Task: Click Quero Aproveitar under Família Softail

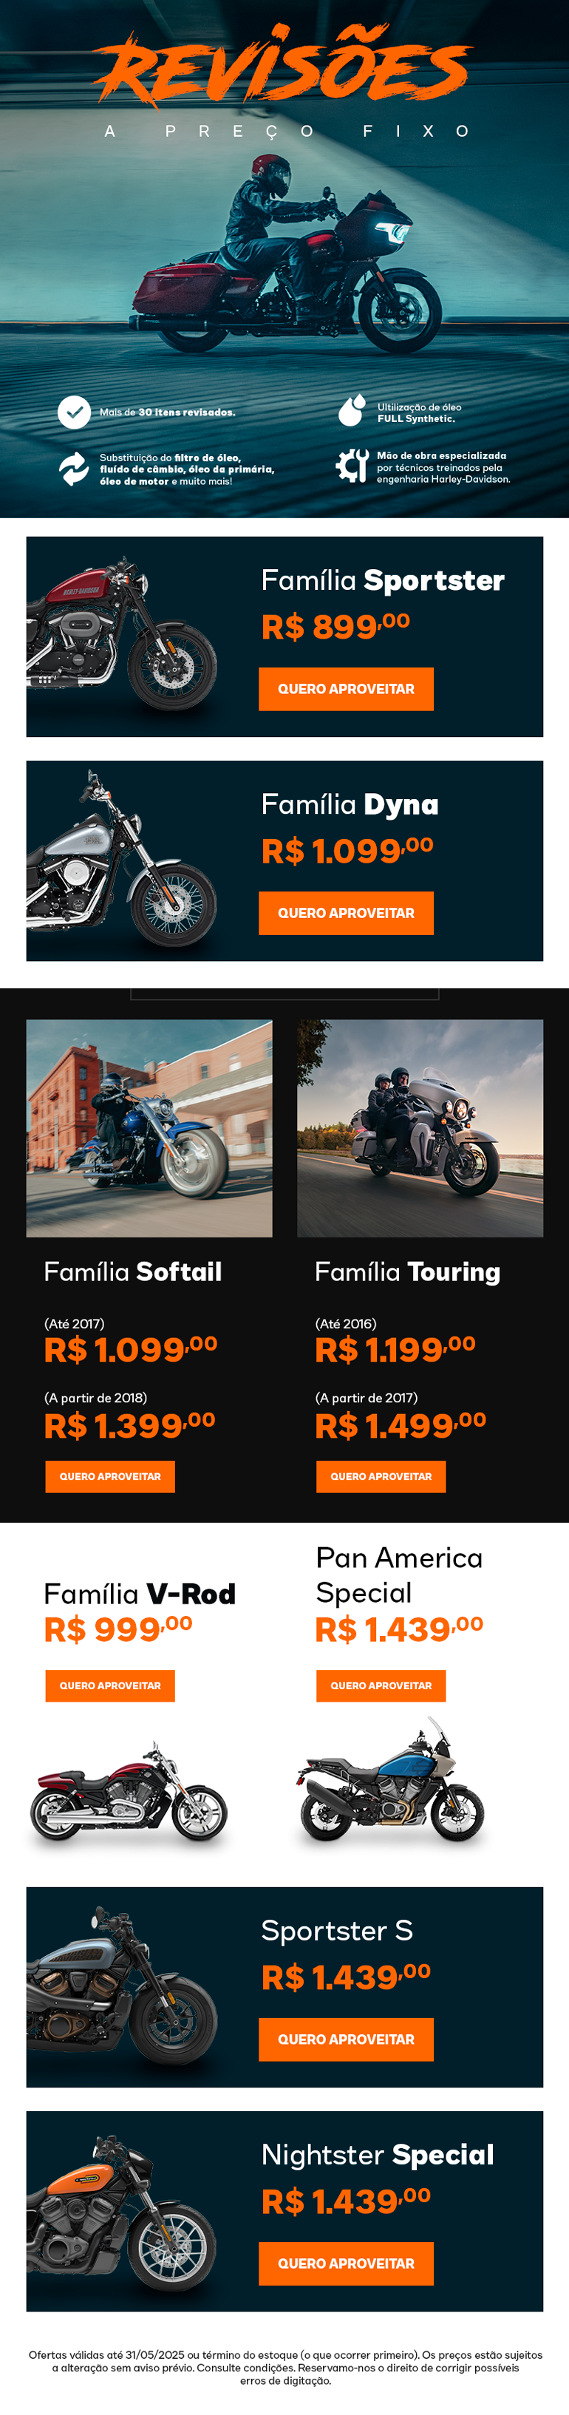Action: [x=109, y=1476]
